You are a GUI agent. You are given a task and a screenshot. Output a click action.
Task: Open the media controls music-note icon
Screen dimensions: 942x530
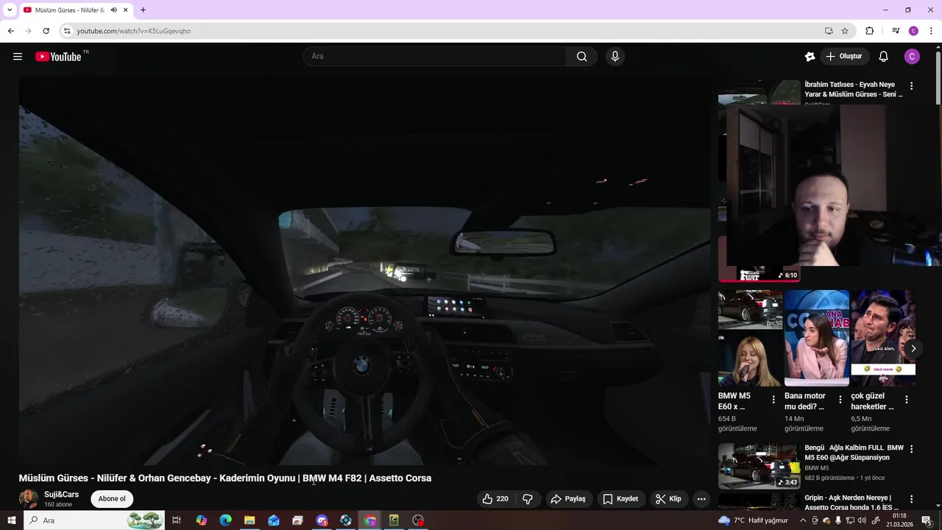coord(895,31)
